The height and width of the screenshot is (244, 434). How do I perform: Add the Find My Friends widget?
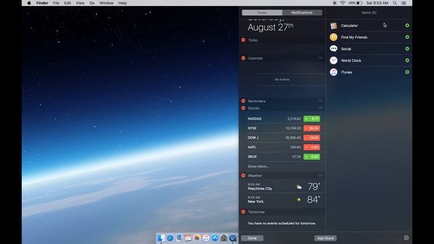tap(407, 37)
